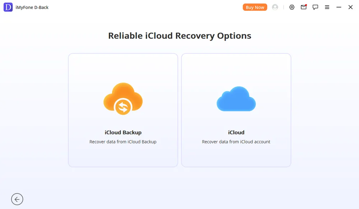Click the iMyFone D-Back logo icon
The height and width of the screenshot is (209, 359).
(x=8, y=7)
